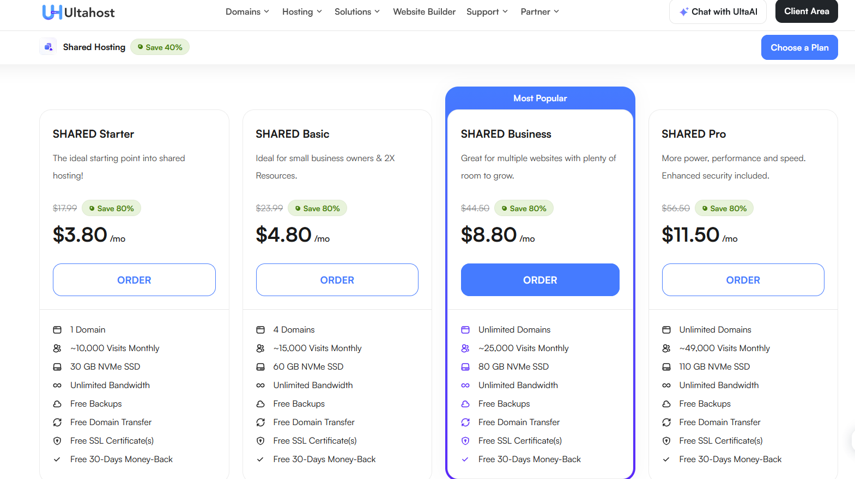Screen dimensions: 855x479
Task: Expand the Domains dropdown menu
Action: coord(247,11)
